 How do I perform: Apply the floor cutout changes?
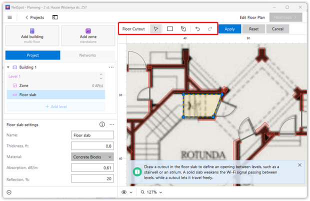pyautogui.click(x=229, y=29)
